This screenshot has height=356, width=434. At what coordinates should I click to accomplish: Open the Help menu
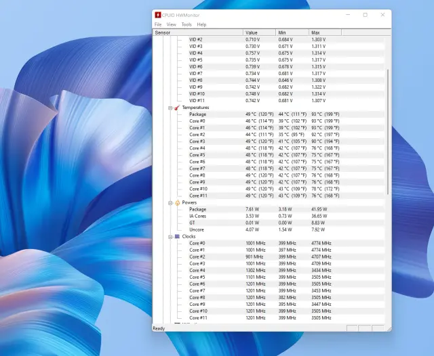tap(201, 24)
